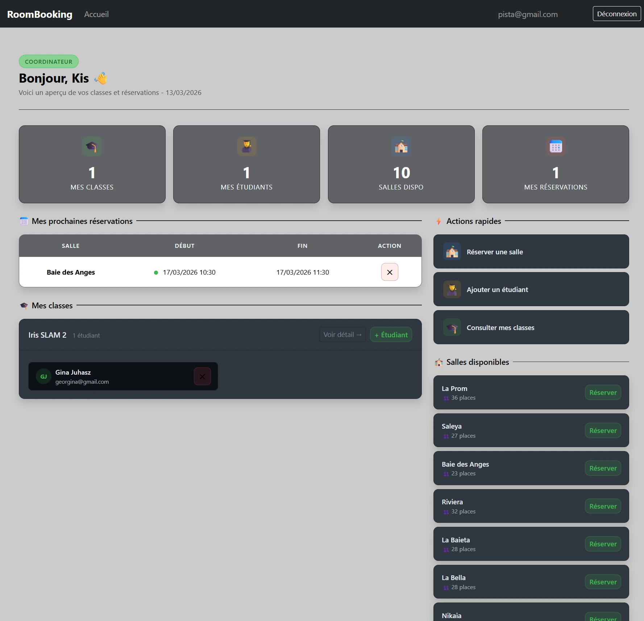Click the DÉBUT column header
The height and width of the screenshot is (621, 644).
point(184,246)
